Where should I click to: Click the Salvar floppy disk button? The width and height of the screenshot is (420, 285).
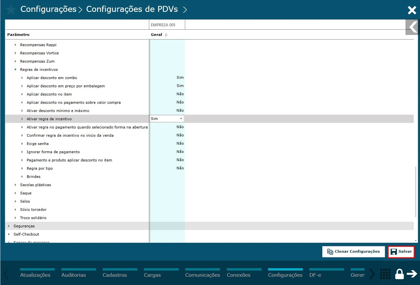[401, 252]
